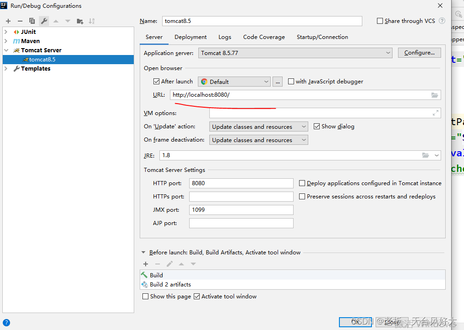Open On 'Update' action dropdown

pyautogui.click(x=259, y=127)
